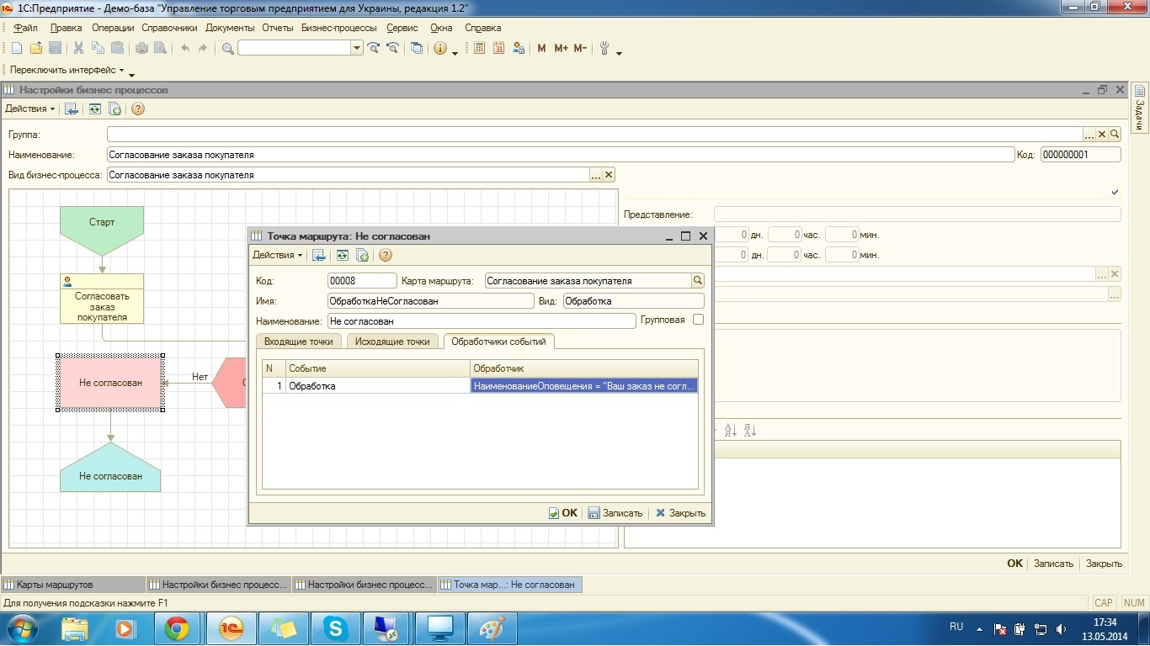Click Записать at bottom of Настройки бизнес процессов
The image size is (1150, 646).
coord(1053,564)
